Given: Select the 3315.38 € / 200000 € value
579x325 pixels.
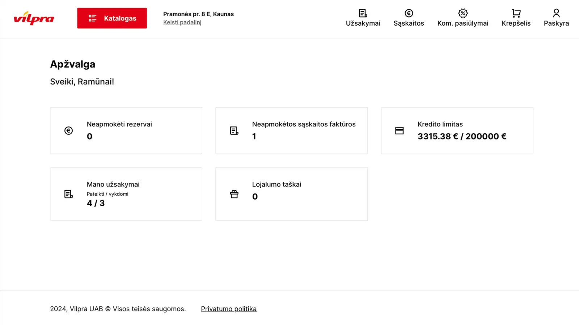Looking at the screenshot, I should pyautogui.click(x=462, y=136).
